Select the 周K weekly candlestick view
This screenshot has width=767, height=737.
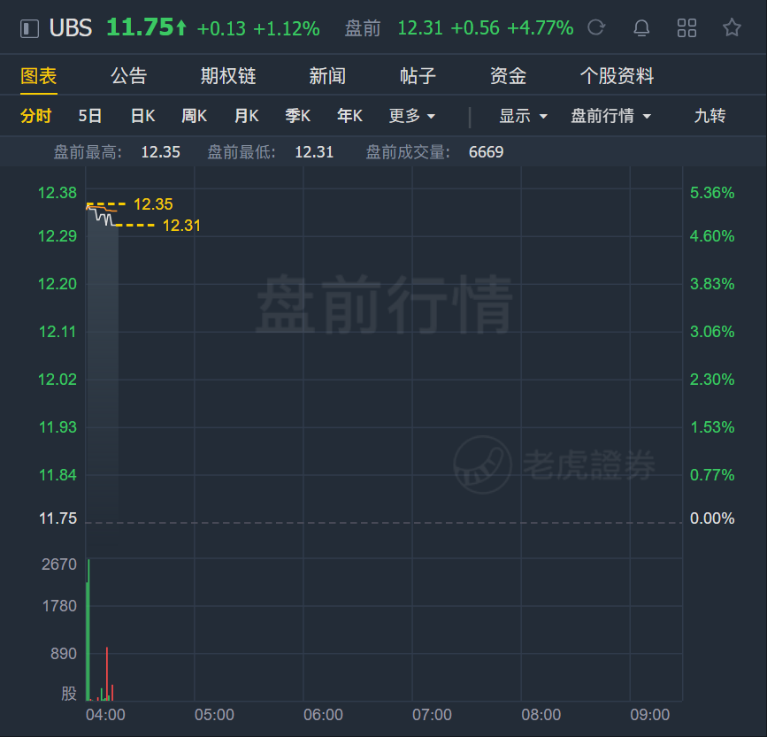click(195, 116)
